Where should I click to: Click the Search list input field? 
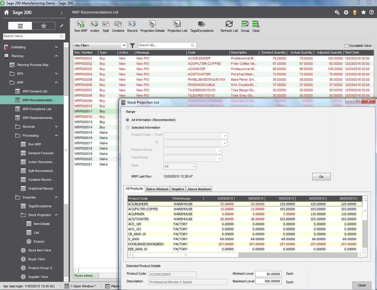[165, 45]
